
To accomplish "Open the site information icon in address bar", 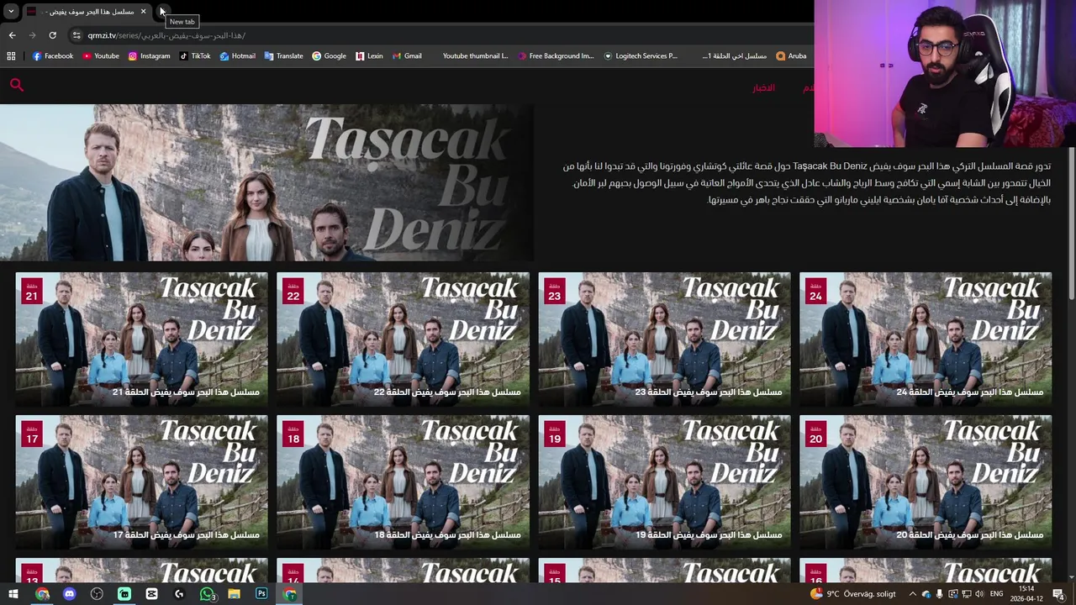I will tap(76, 35).
